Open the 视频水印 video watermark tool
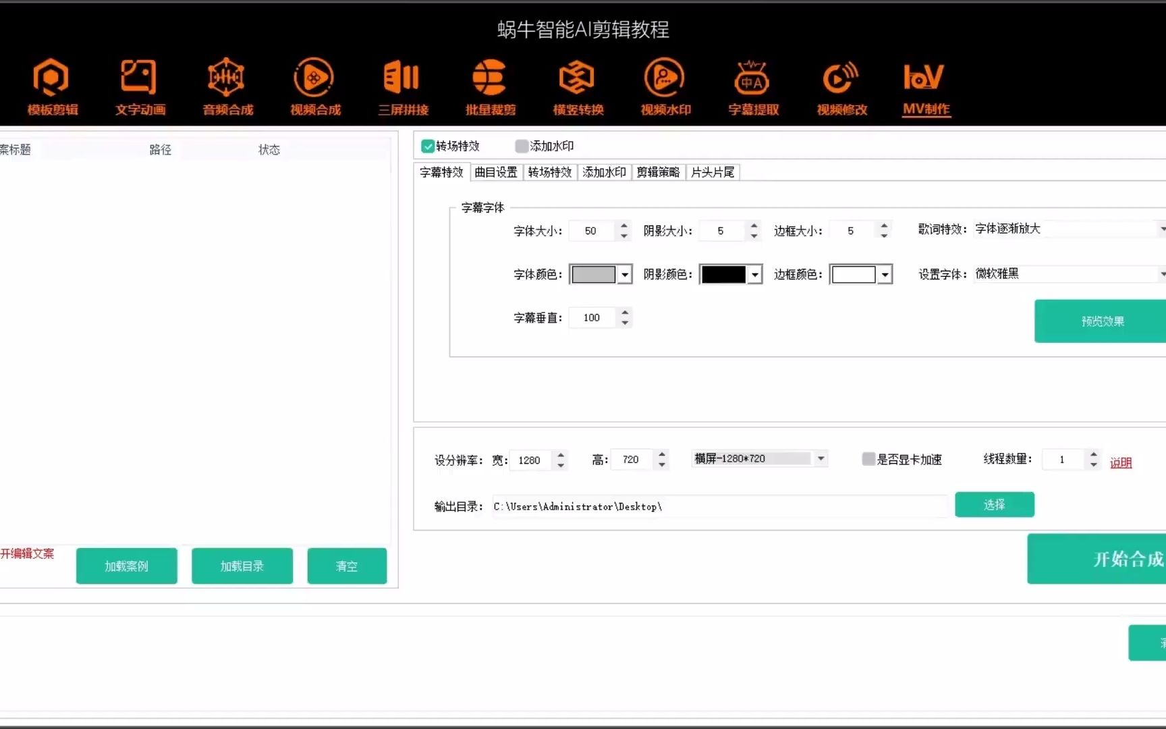 pos(665,88)
